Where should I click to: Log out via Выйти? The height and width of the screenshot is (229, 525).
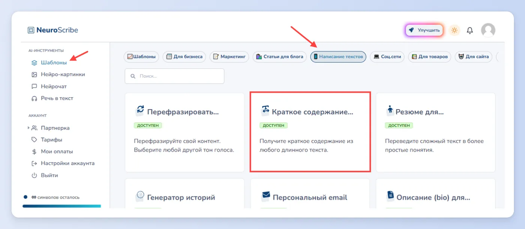[49, 175]
